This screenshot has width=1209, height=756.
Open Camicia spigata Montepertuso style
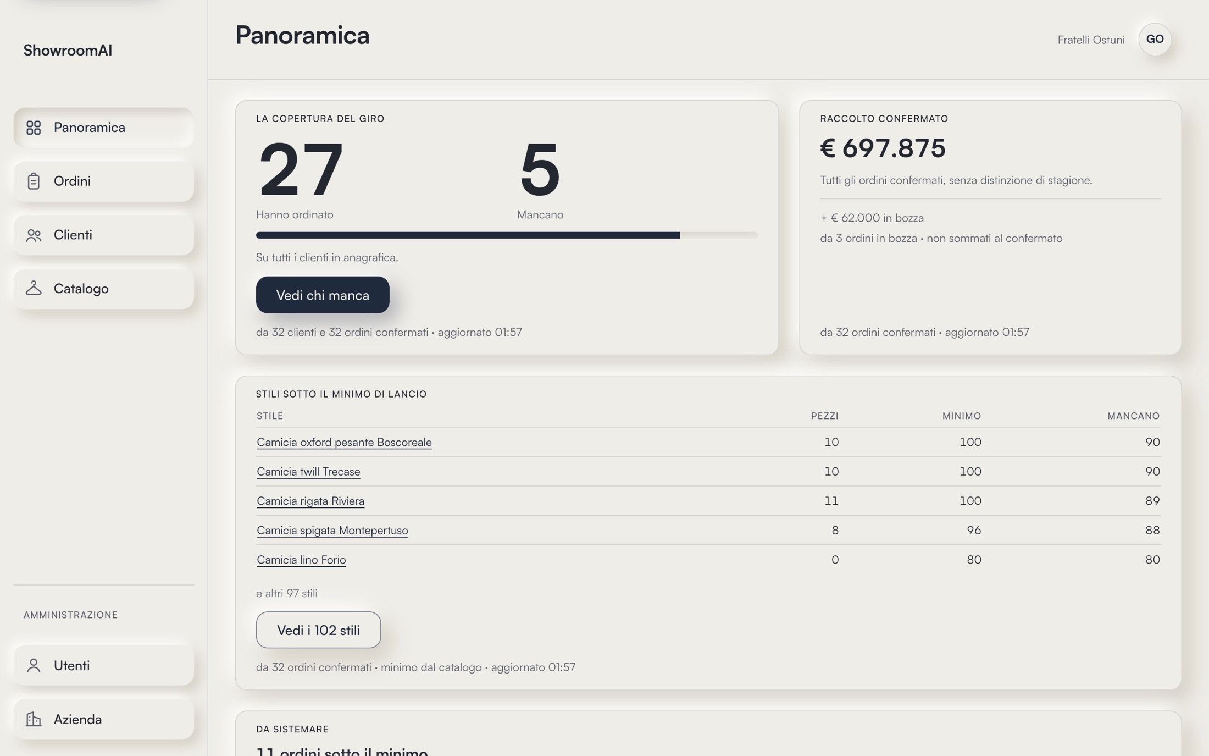click(332, 530)
